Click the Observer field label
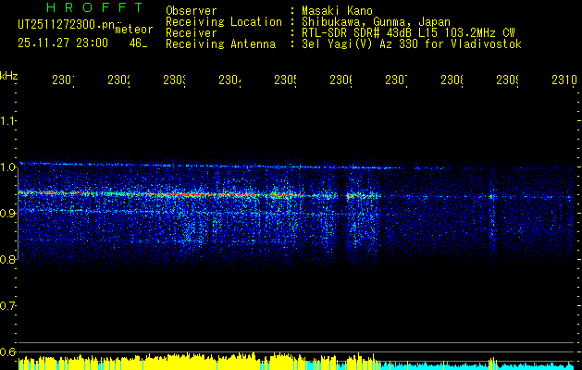The image size is (582, 370). pos(192,10)
